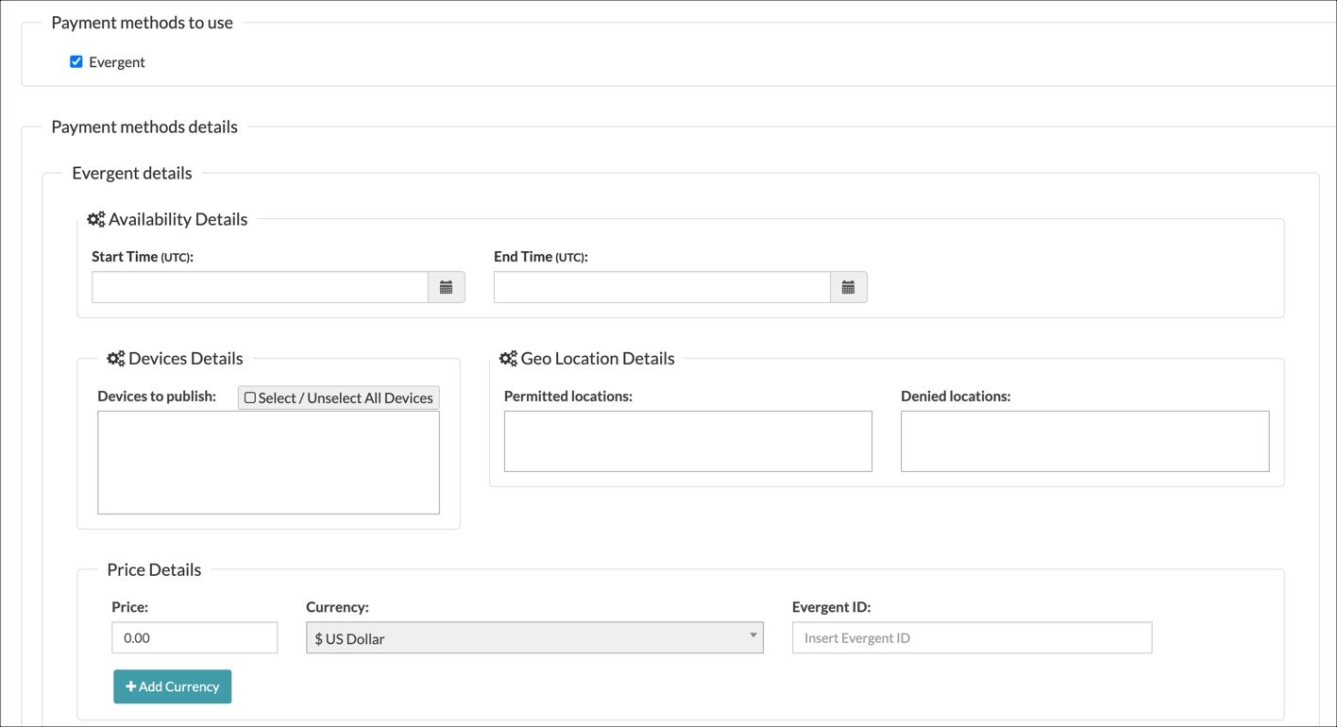Click inside the Devices to publish list box

tap(268, 463)
